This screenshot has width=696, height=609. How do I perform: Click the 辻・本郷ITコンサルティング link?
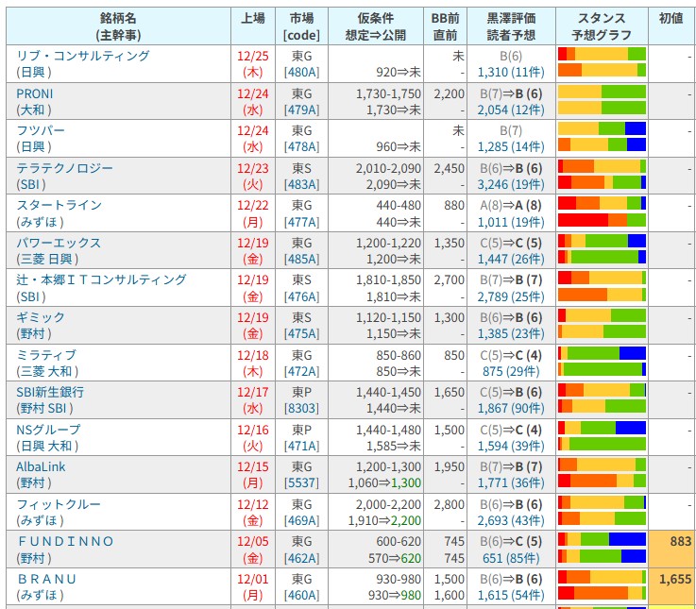tap(101, 279)
